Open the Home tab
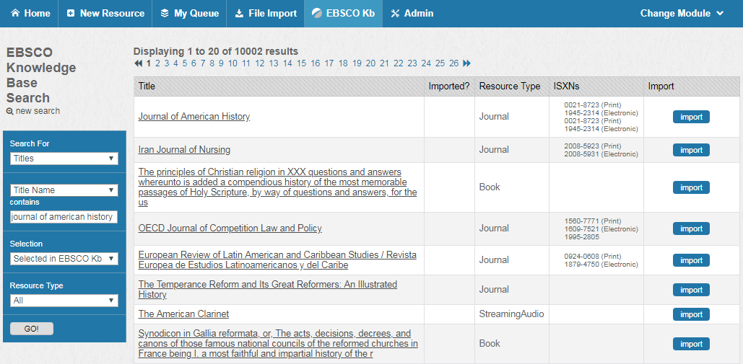 [x=29, y=14]
